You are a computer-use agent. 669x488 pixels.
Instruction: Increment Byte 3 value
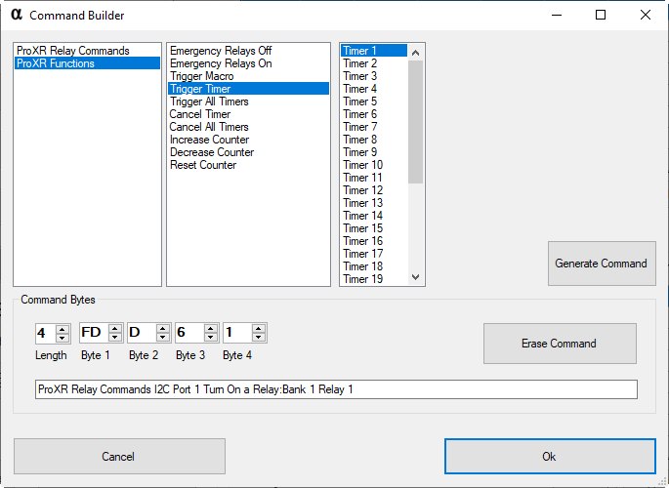[211, 329]
